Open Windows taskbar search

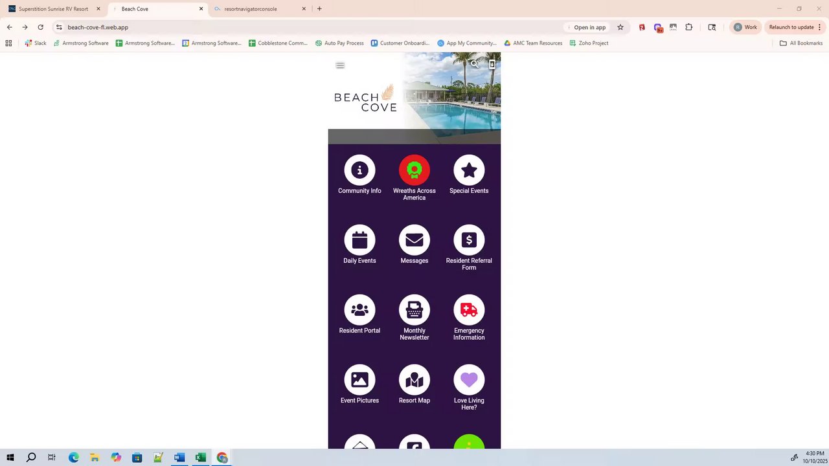(x=31, y=458)
